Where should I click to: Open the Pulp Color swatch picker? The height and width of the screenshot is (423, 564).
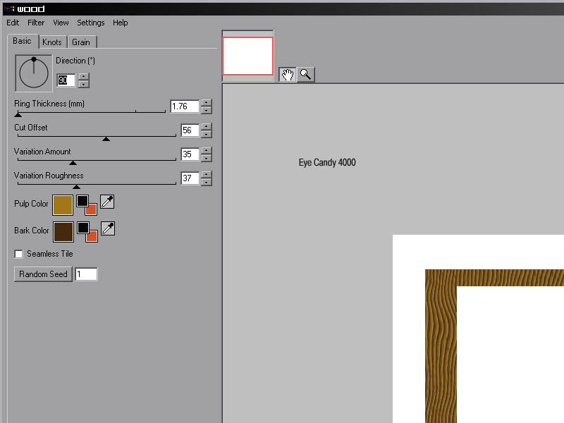(x=63, y=205)
